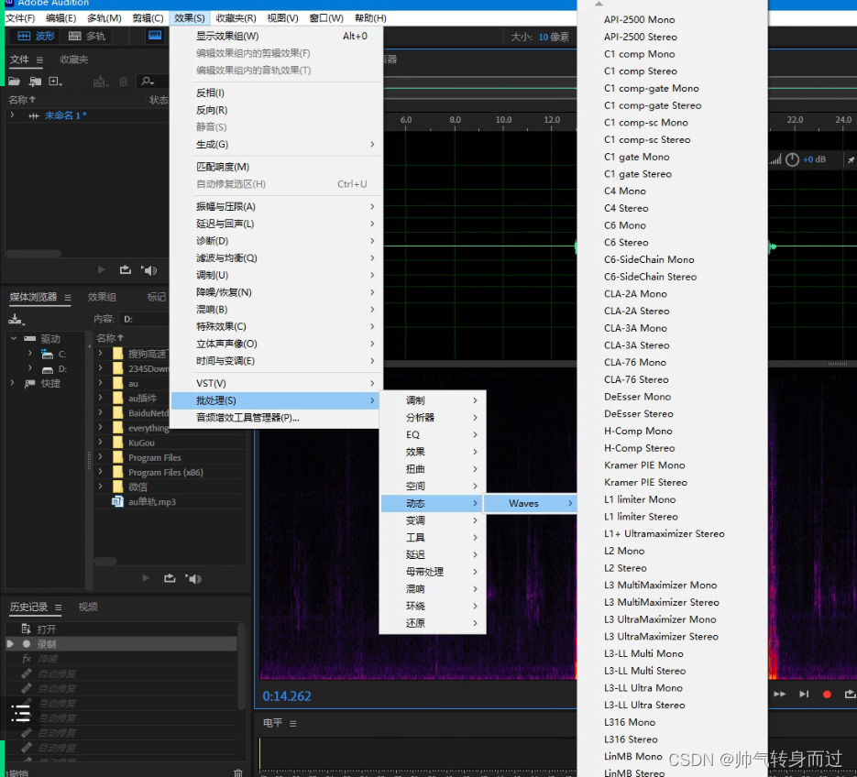This screenshot has height=777, width=857.
Task: Click loop playback icon under Files panel
Action: pyautogui.click(x=126, y=270)
